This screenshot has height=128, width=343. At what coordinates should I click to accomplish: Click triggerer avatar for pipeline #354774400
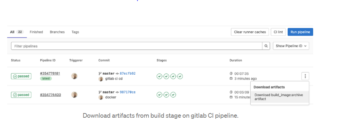coord(75,95)
